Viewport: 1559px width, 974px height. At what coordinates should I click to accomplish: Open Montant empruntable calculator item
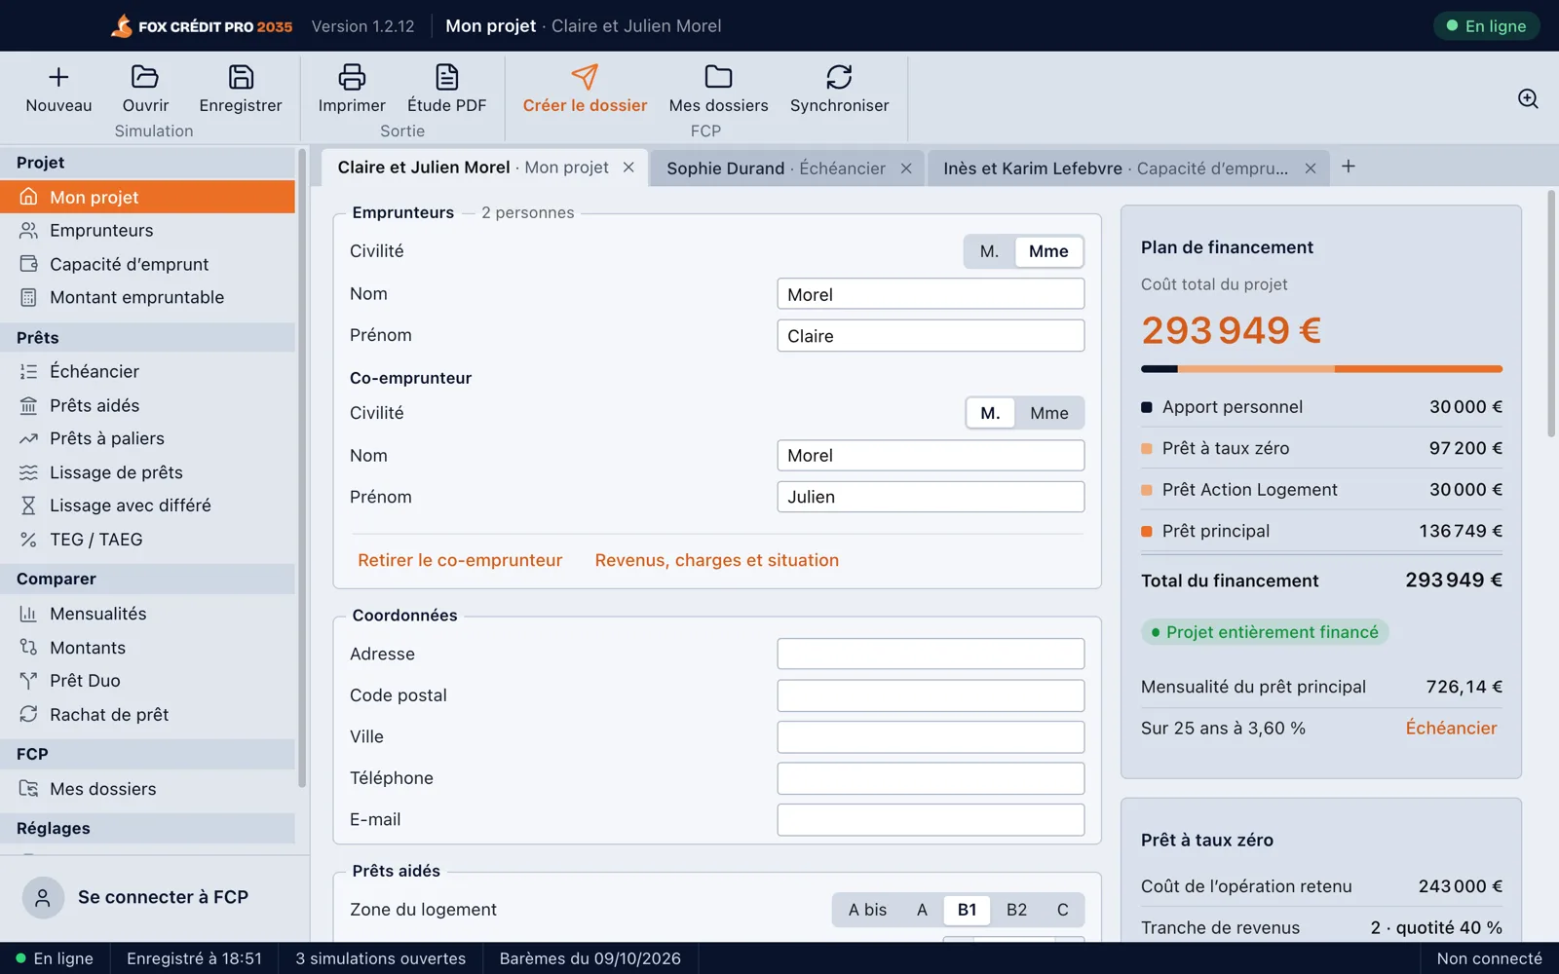click(x=148, y=297)
